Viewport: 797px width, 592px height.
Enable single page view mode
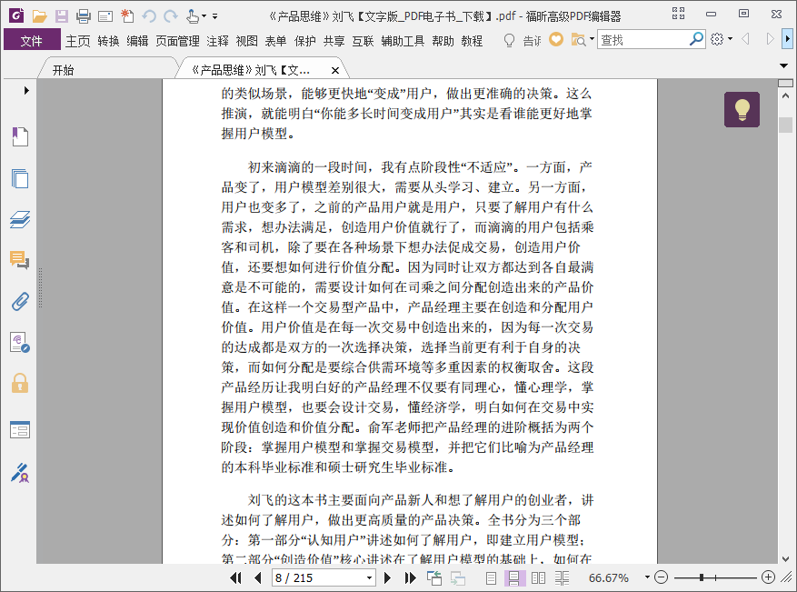(491, 577)
